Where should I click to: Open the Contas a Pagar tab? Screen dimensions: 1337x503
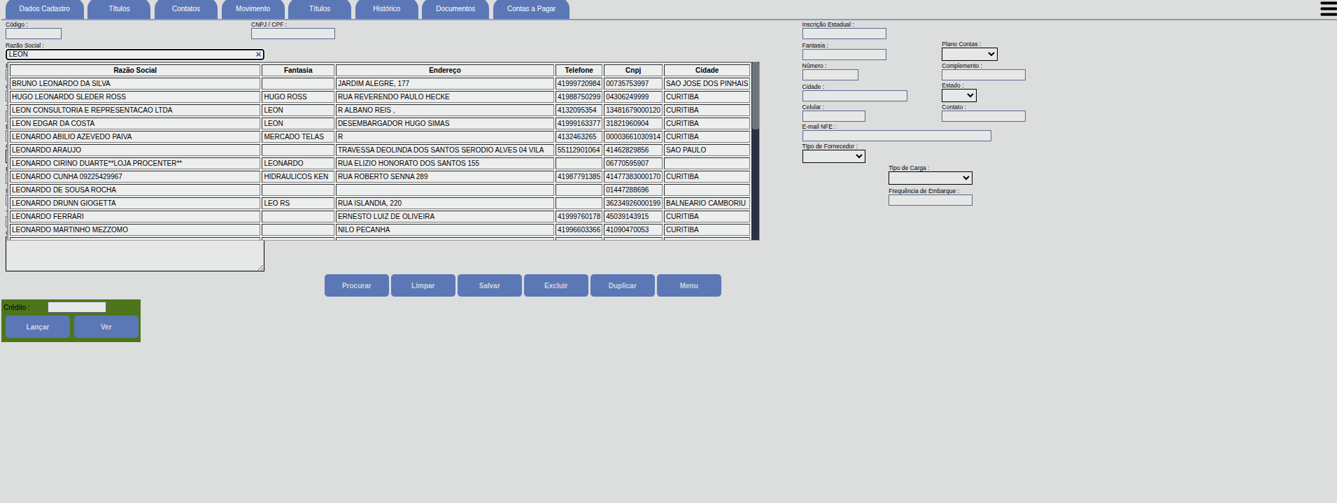[531, 9]
